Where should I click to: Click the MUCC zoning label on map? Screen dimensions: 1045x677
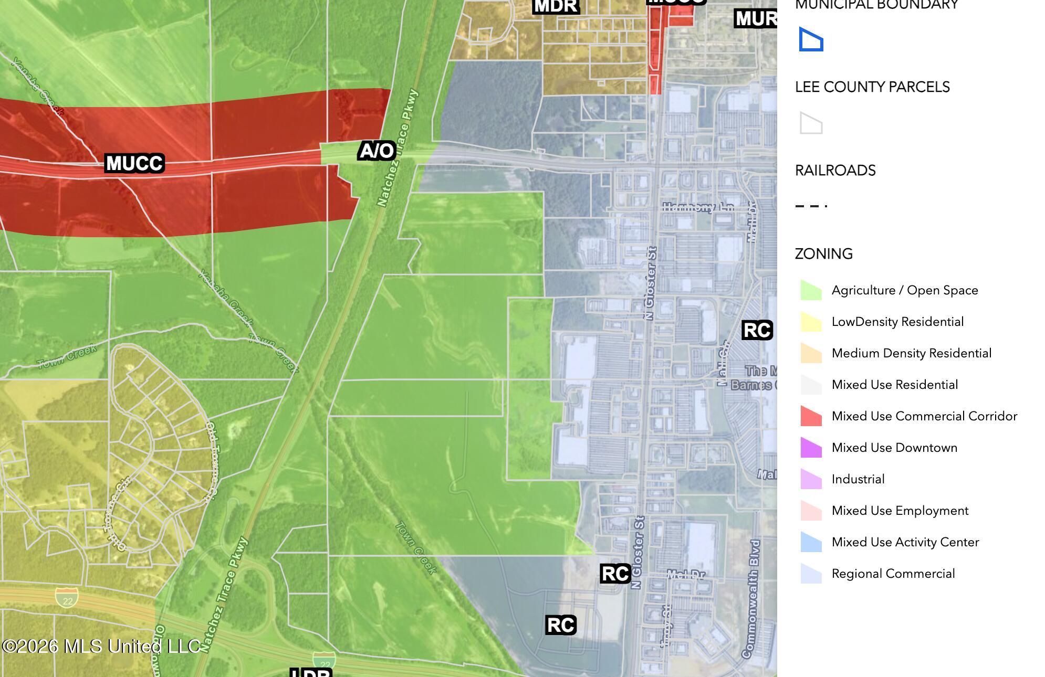(x=134, y=163)
